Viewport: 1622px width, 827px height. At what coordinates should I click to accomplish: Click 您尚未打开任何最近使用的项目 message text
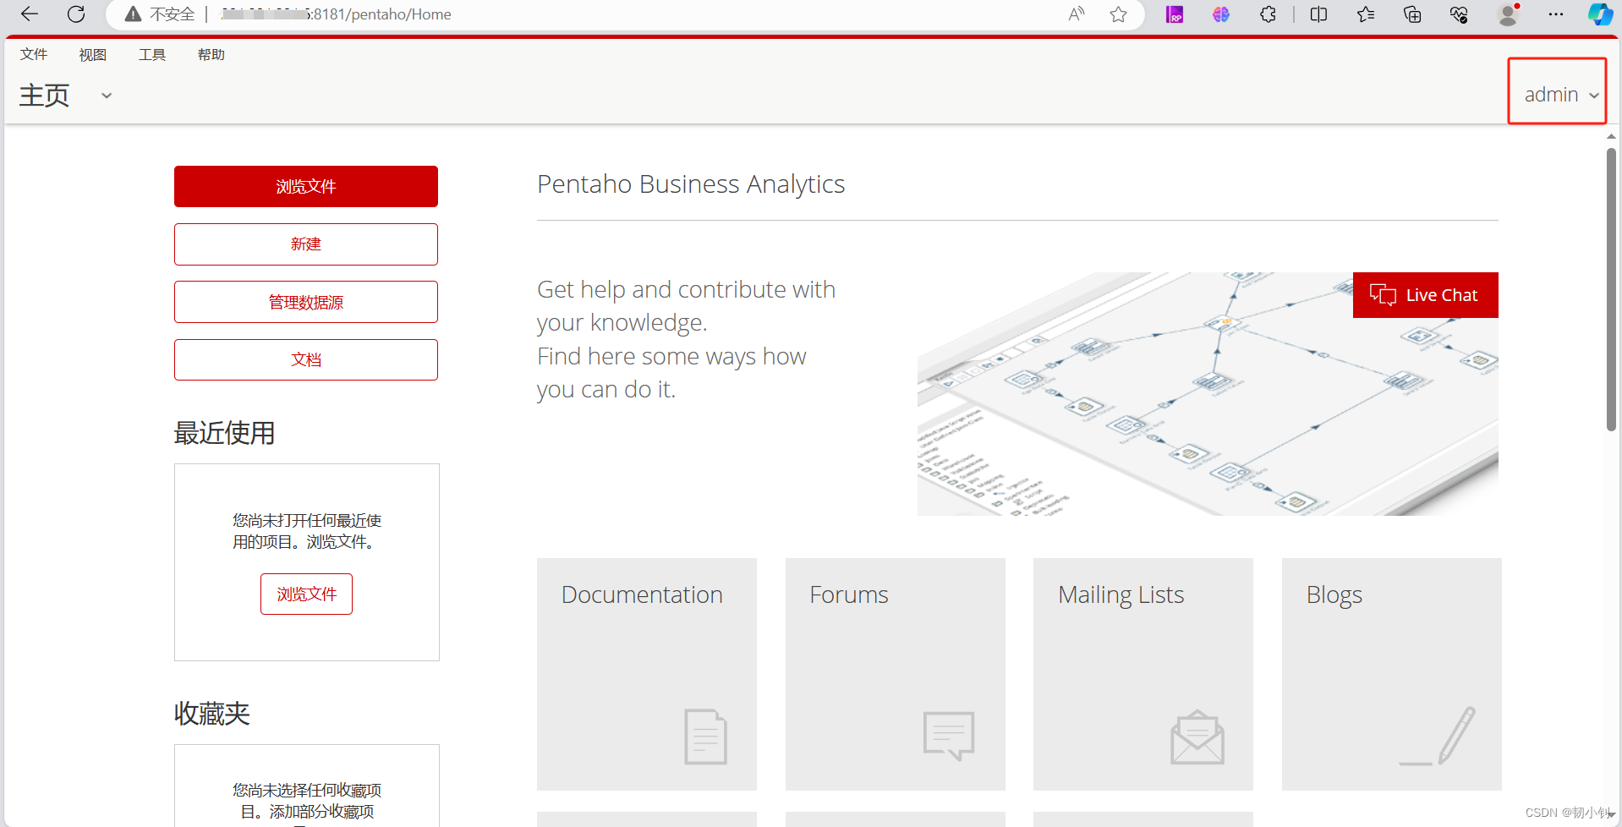coord(307,531)
